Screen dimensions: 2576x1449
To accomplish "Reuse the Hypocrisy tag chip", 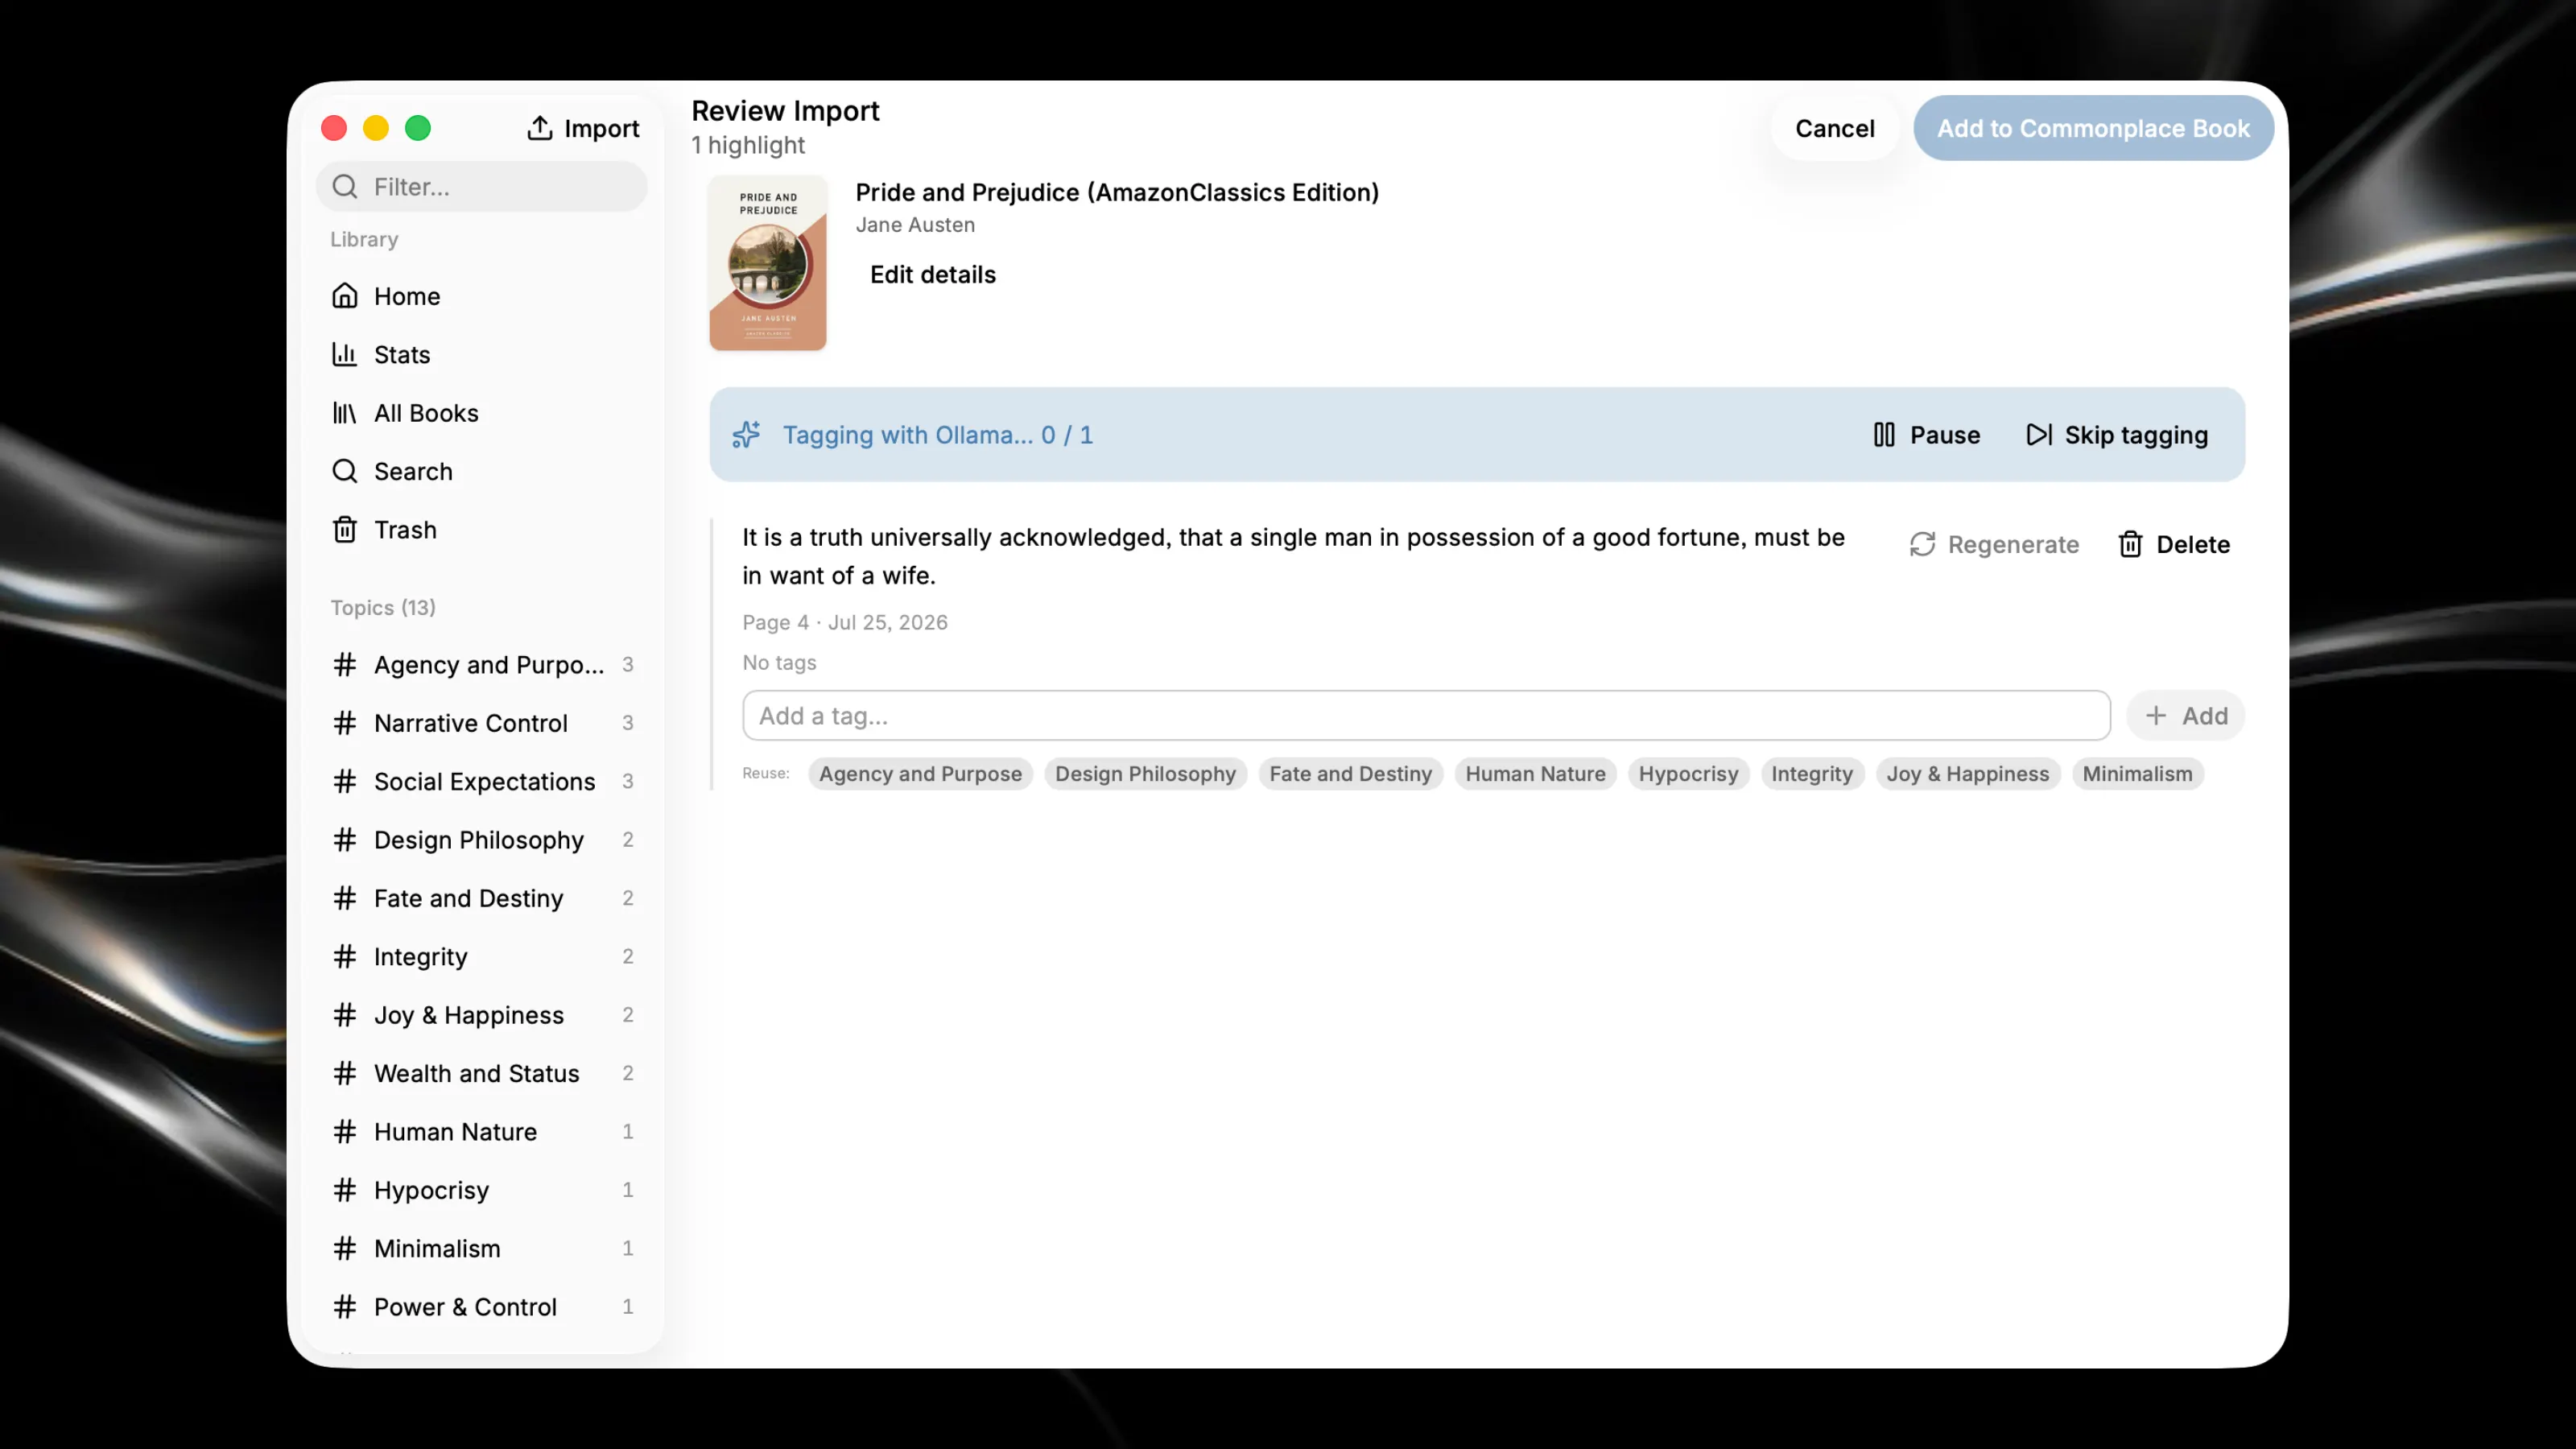I will pos(1688,774).
